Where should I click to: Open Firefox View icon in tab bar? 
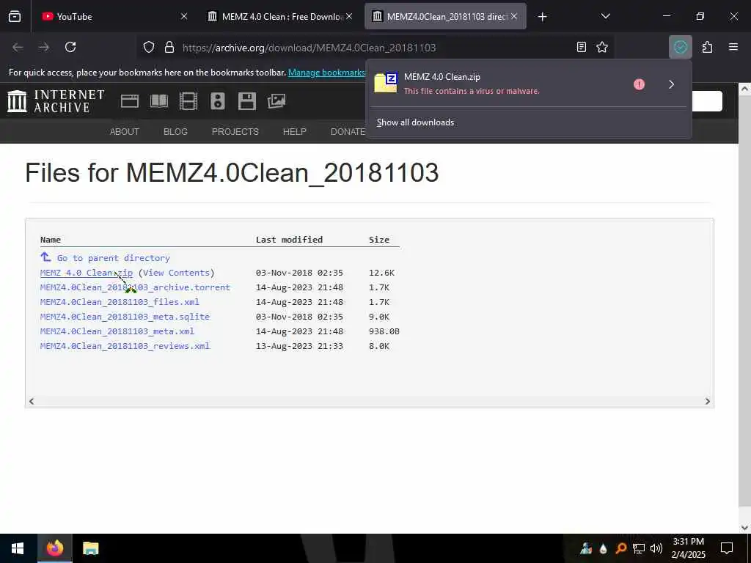click(15, 16)
